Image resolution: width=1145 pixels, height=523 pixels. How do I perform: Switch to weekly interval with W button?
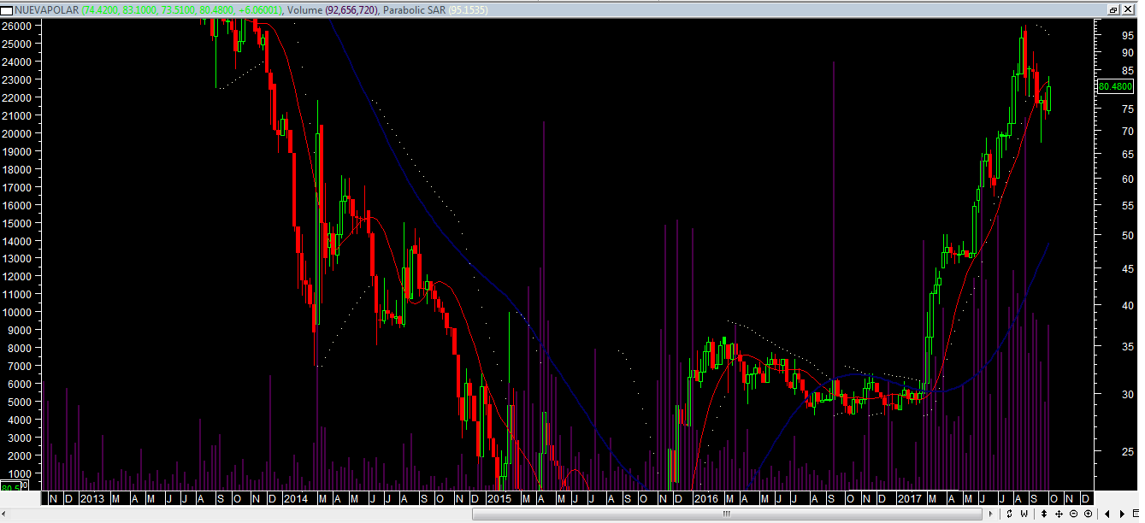1024,514
